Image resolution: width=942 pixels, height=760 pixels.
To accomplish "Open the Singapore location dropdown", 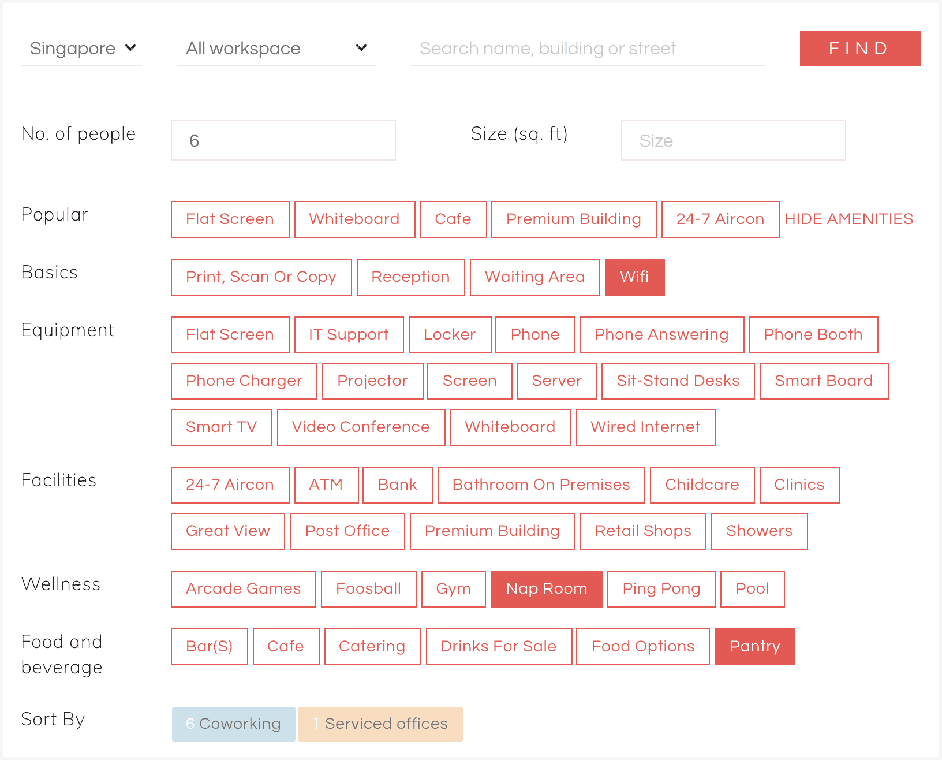I will (x=81, y=49).
